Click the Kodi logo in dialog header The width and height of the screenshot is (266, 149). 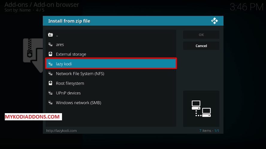[x=214, y=21]
